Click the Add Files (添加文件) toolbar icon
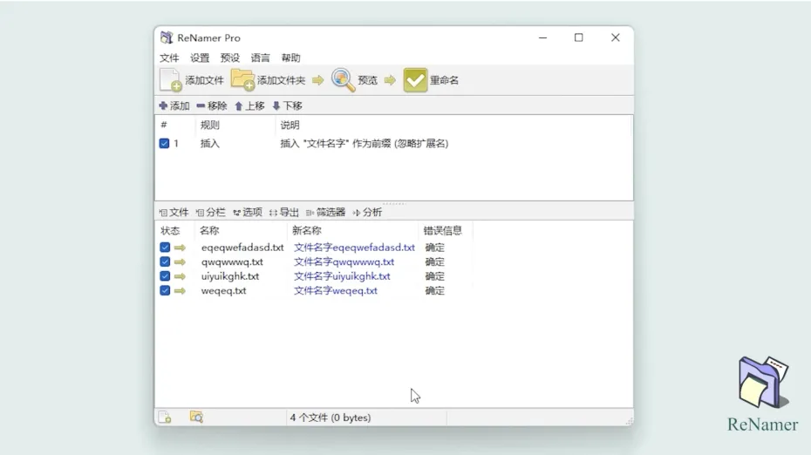Viewport: 811px width, 455px height. pyautogui.click(x=170, y=80)
